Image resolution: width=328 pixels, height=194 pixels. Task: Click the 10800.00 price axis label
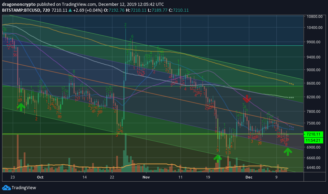click(x=314, y=17)
